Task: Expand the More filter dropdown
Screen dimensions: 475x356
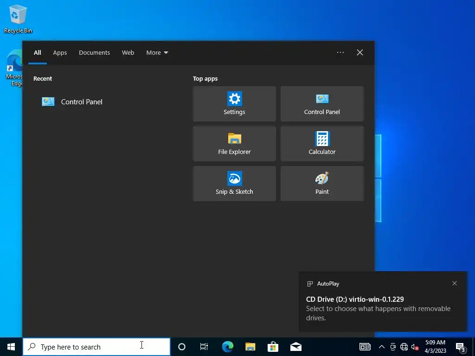Action: point(157,53)
